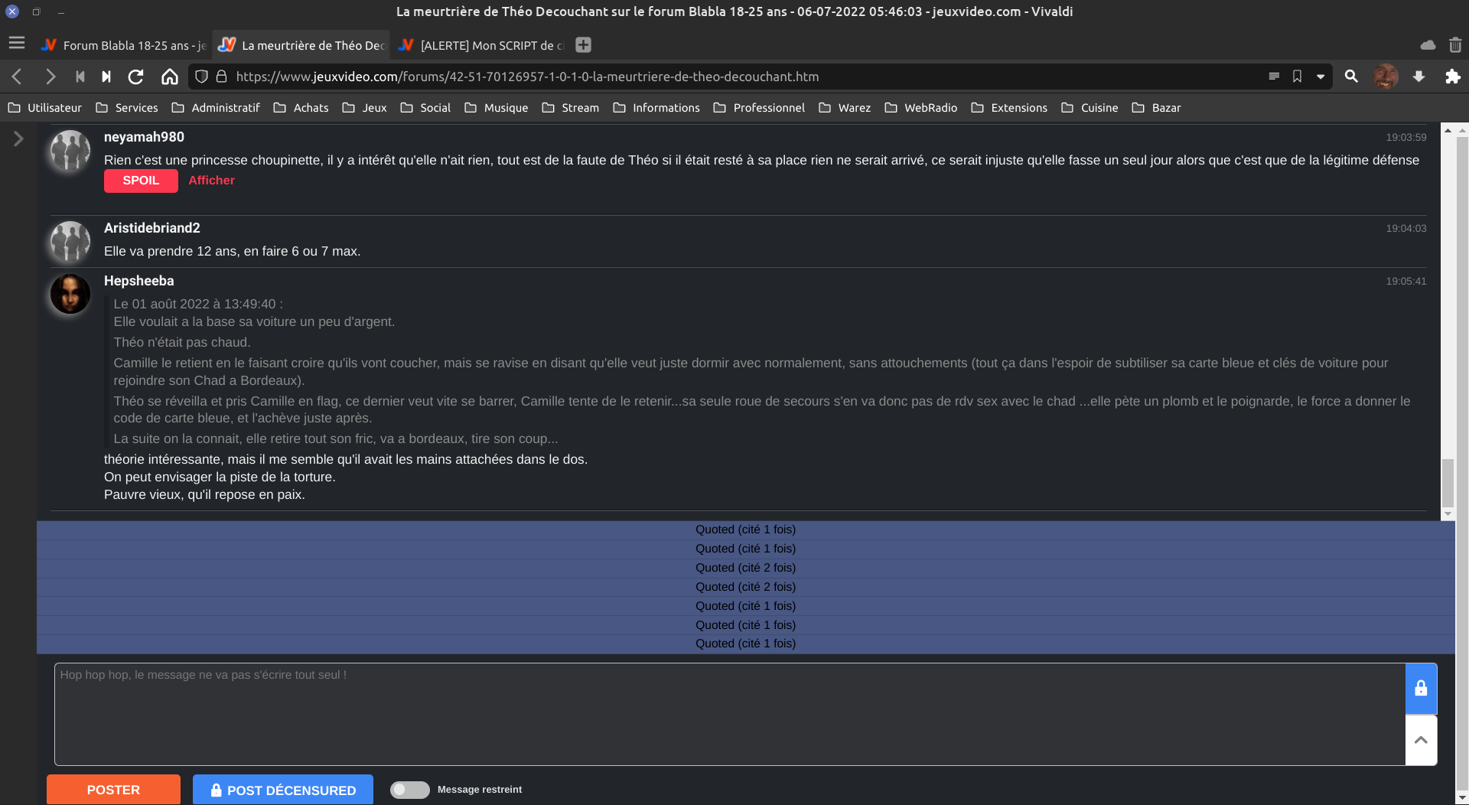Open neyamah980's avatar
The height and width of the screenshot is (805, 1469).
click(70, 150)
